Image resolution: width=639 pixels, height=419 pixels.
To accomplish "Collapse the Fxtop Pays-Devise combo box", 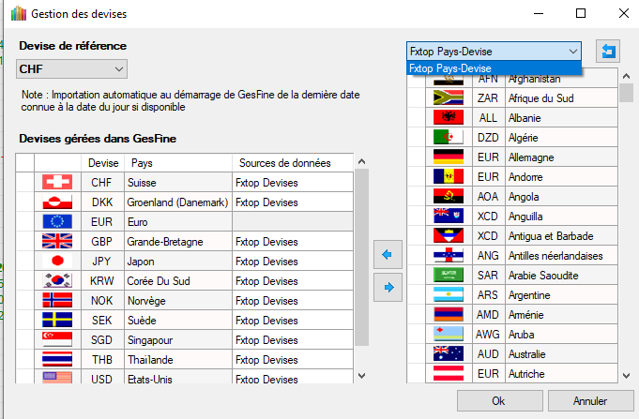I will 572,52.
